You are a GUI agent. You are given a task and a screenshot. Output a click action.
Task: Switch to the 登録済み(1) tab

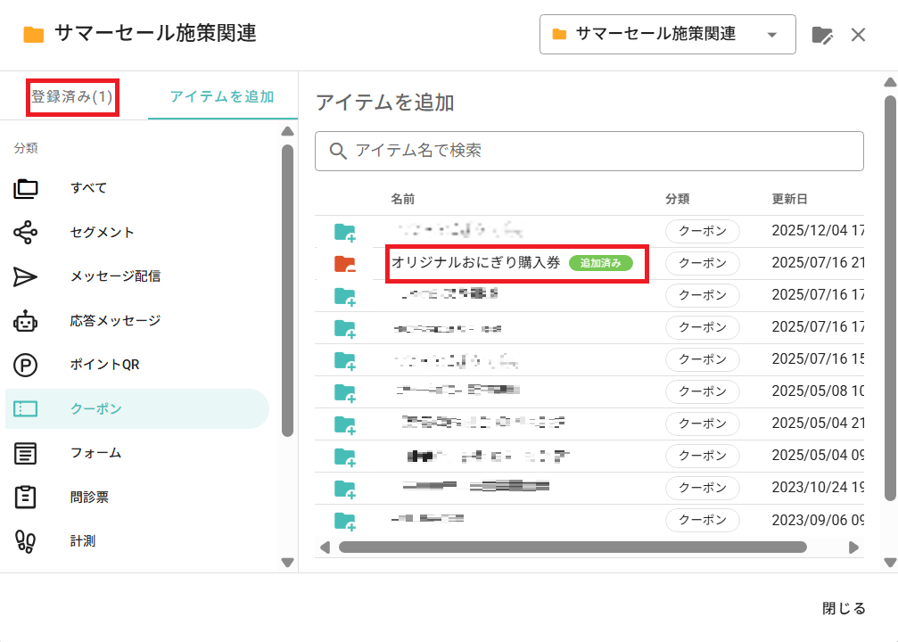(x=72, y=96)
